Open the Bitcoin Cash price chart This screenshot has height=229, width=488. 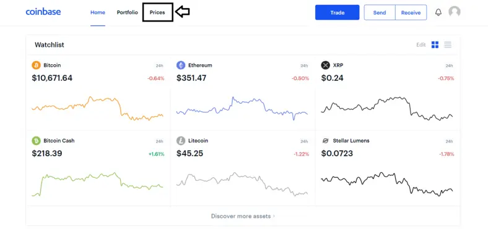(x=97, y=185)
